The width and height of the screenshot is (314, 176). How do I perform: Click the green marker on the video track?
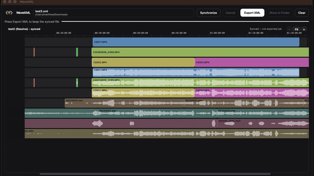tap(77, 52)
